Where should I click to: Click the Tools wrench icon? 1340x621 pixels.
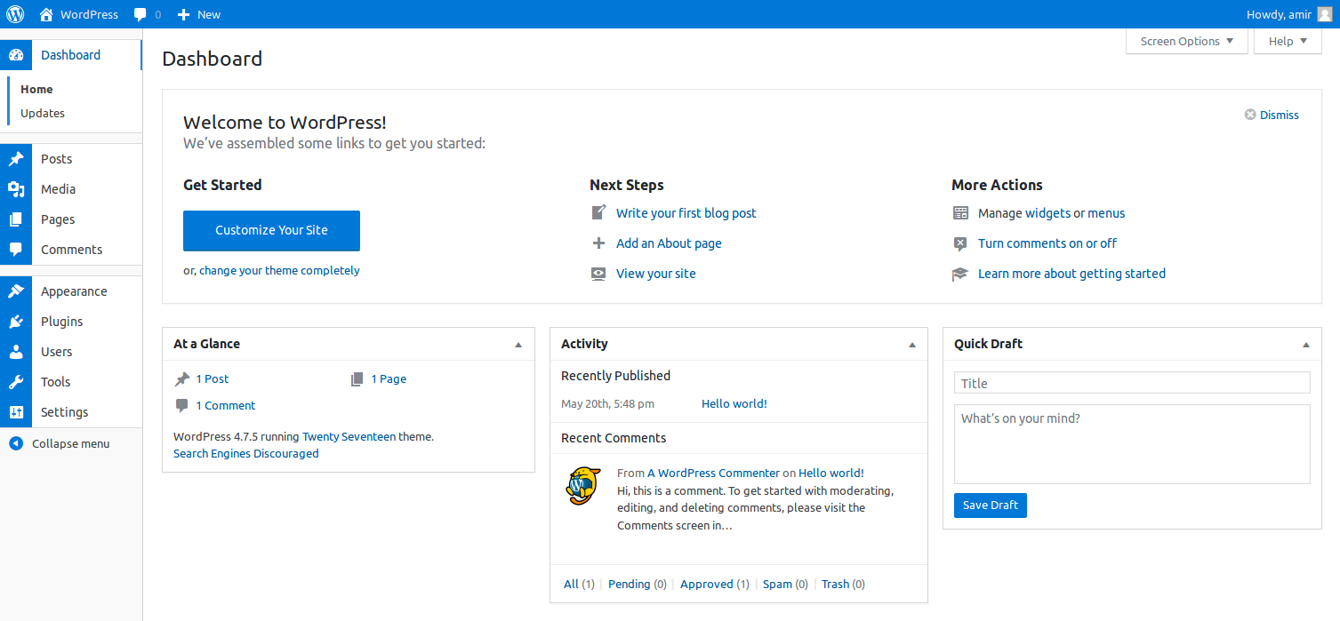coord(16,382)
